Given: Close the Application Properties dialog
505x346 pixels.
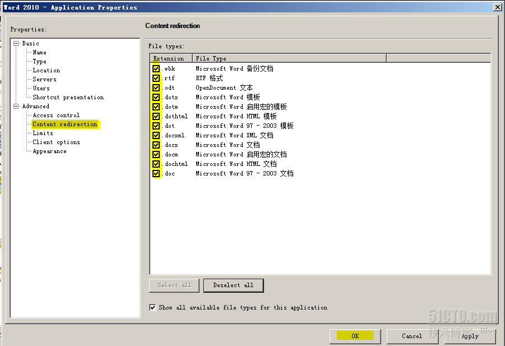Looking at the screenshot, I should pos(498,7).
